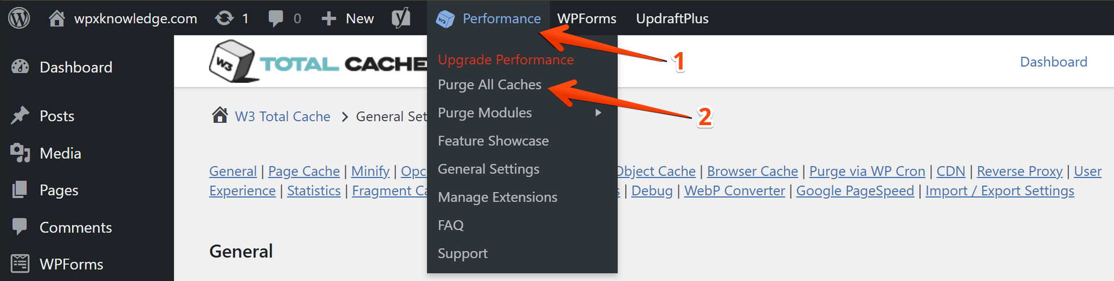Open the updates icon in admin bar
Image resolution: width=1114 pixels, height=281 pixels.
pyautogui.click(x=224, y=19)
